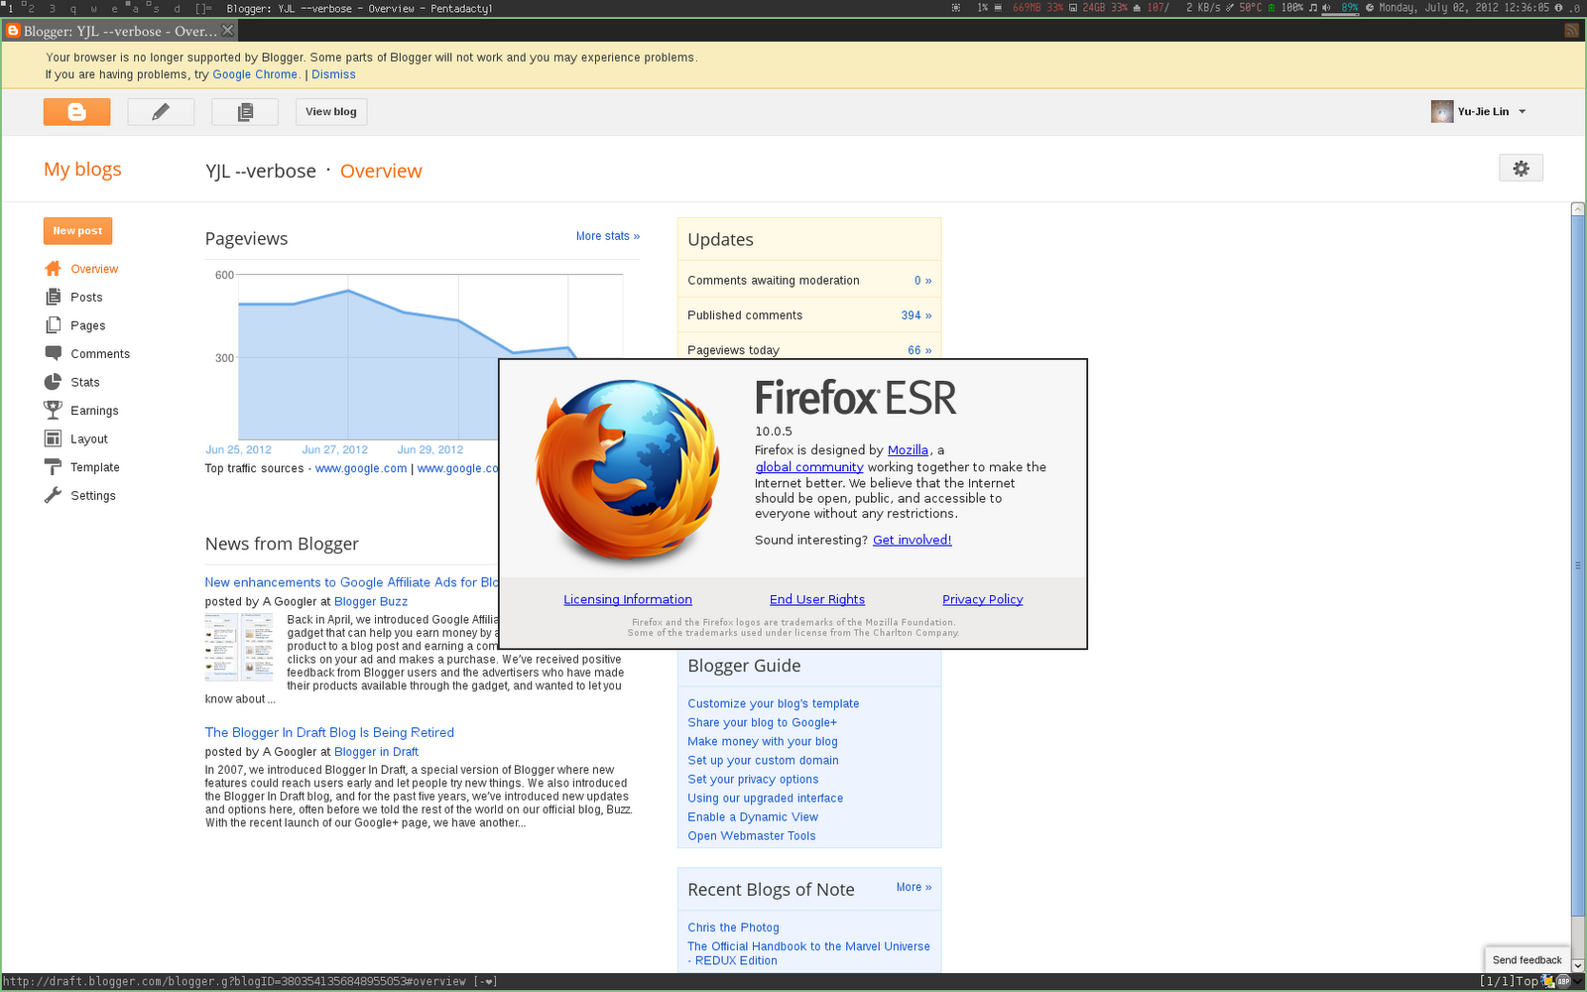Click the page scrollbar up arrow
Viewport: 1587px width, 992px height.
point(1578,209)
